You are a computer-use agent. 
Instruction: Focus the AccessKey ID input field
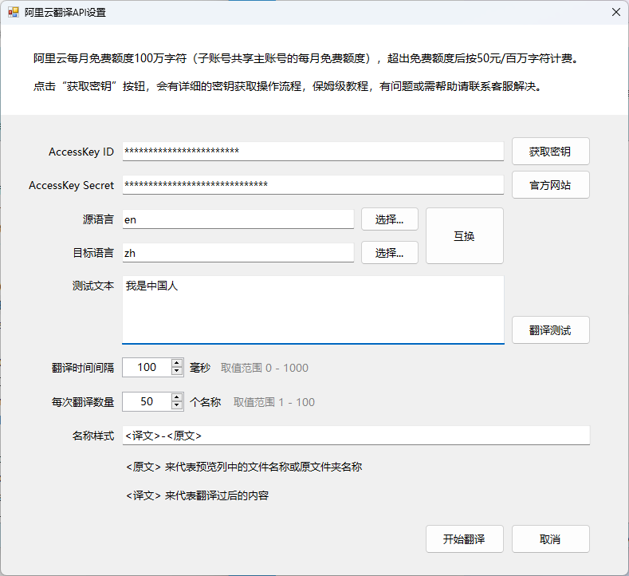313,152
